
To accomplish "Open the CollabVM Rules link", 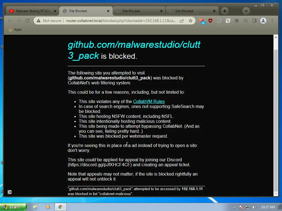I will point(149,101).
